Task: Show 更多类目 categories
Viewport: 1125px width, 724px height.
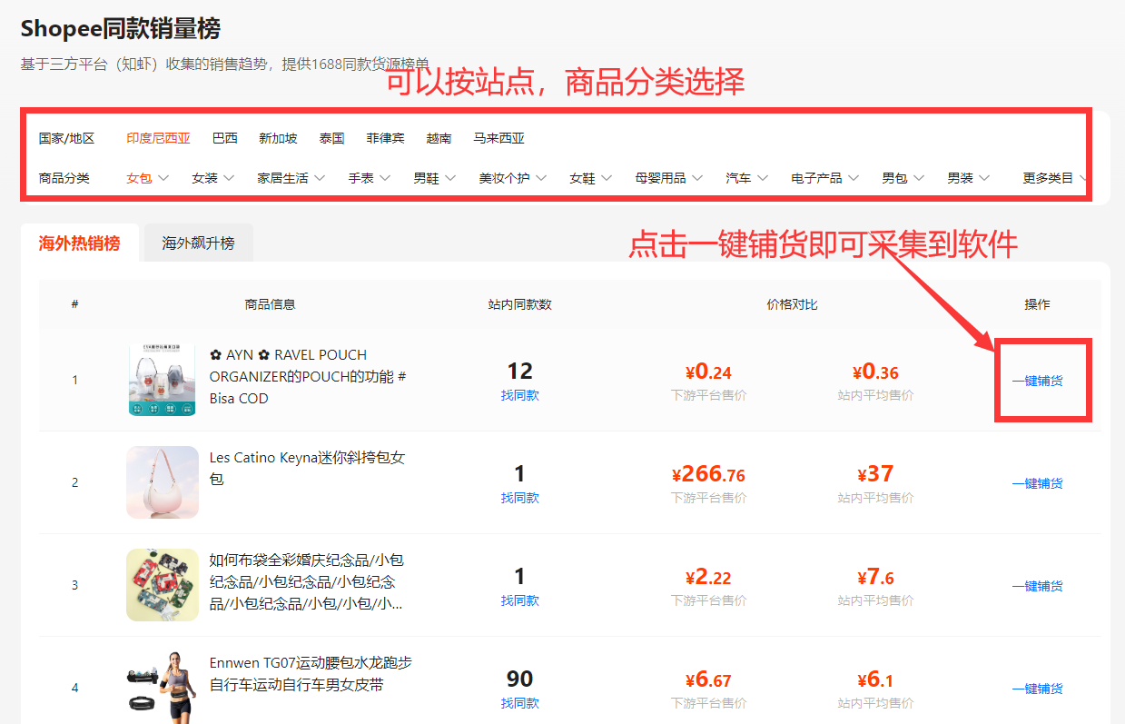Action: [1055, 178]
